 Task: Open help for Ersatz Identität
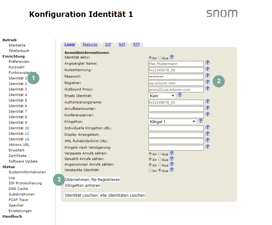tap(180, 95)
